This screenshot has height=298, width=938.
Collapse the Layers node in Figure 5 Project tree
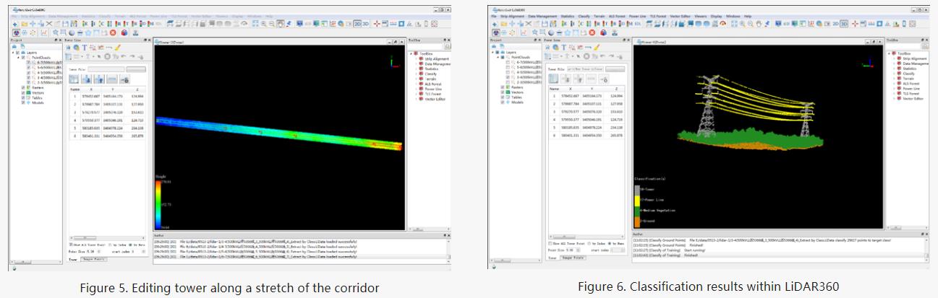coord(13,53)
